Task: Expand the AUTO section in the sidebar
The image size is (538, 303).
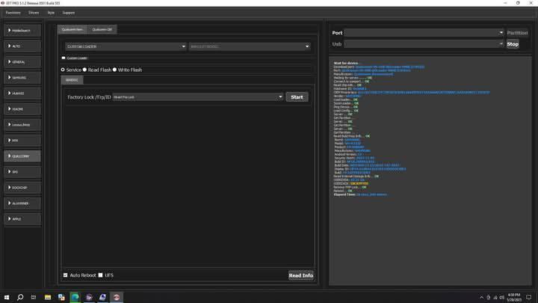Action: click(22, 46)
